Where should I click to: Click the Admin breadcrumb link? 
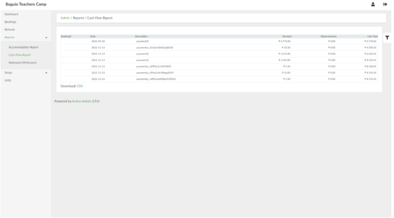[x=65, y=18]
